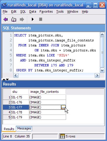Click the ellipsis button in SIL-177 row
This screenshot has height=141, width=107.
(63, 107)
